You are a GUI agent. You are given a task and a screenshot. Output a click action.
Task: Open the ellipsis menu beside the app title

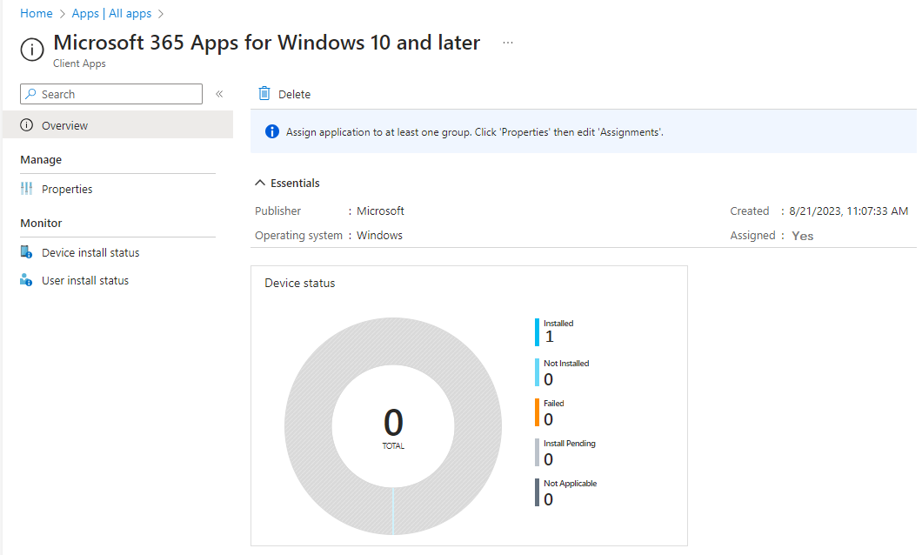tap(507, 41)
